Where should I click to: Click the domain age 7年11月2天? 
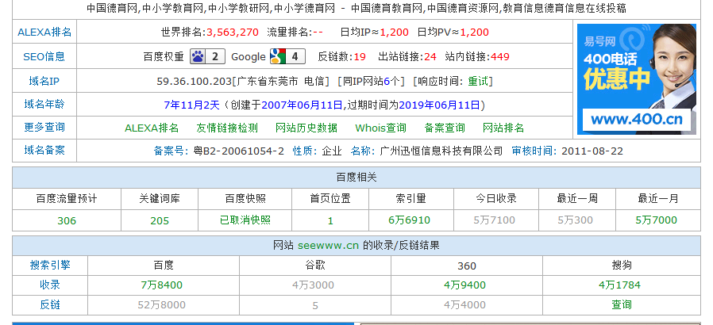coord(191,105)
